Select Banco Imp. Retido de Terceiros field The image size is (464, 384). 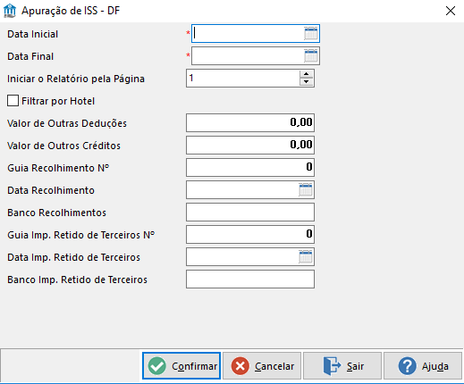[x=250, y=279]
